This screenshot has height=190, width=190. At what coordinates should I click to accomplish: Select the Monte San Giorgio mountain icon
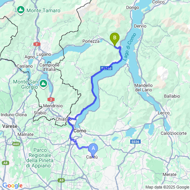click(x=43, y=84)
